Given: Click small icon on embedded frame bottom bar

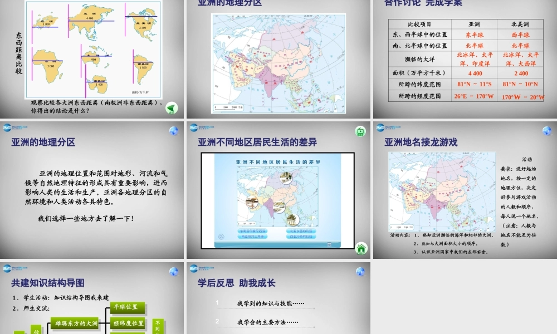Looking at the screenshot, I should [x=329, y=244].
